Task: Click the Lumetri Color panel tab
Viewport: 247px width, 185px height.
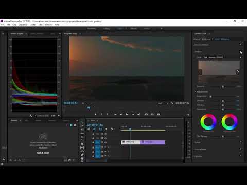Action: click(x=200, y=34)
